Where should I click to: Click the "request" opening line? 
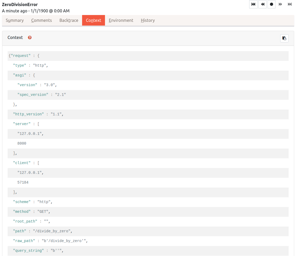point(24,56)
